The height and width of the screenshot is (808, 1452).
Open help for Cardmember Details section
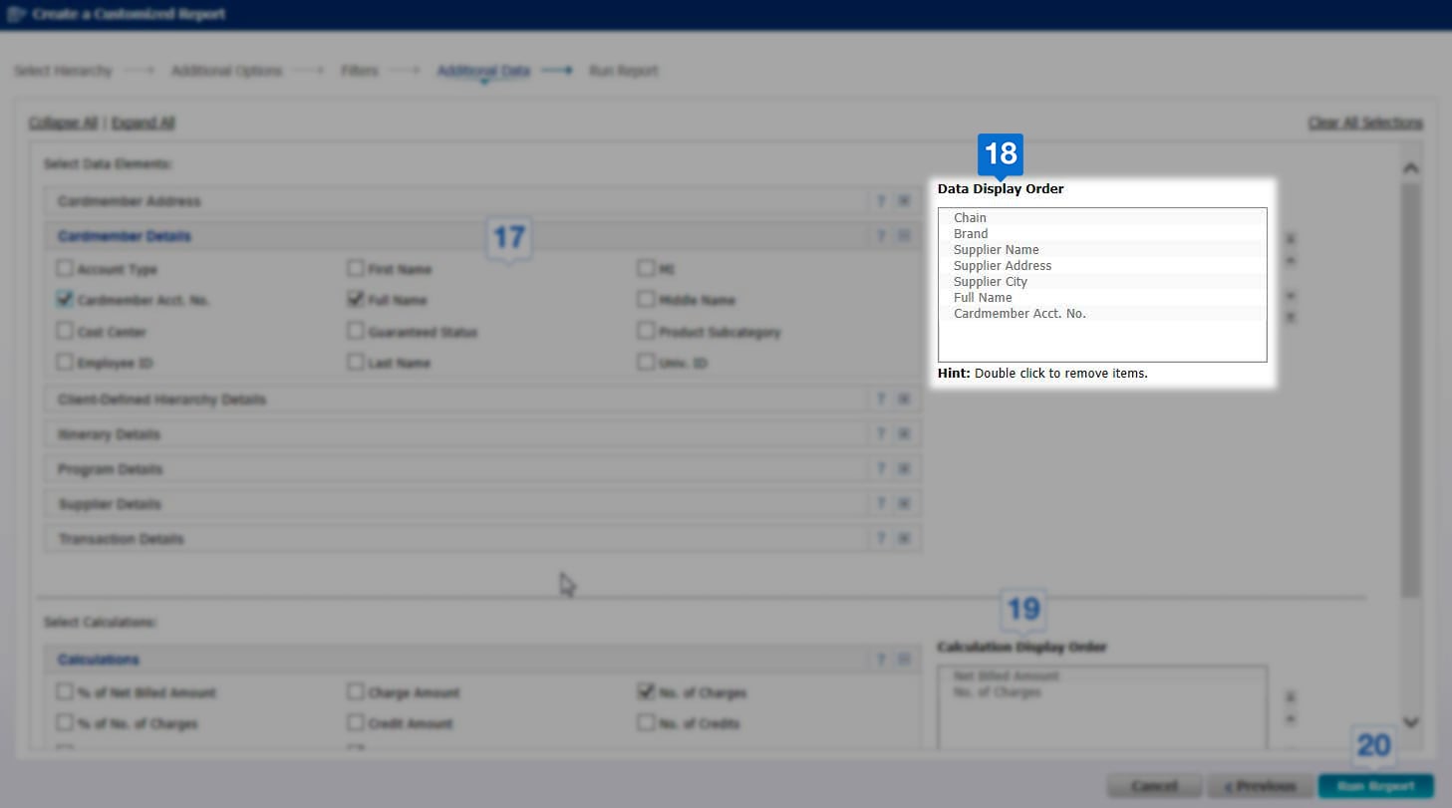(881, 235)
